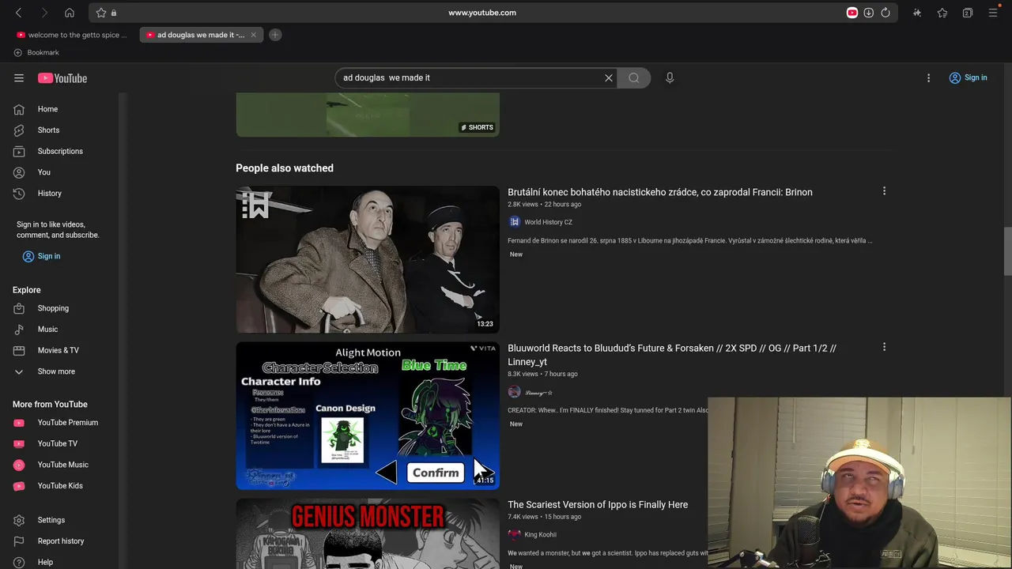Open the Bluuworld Reacts video thumbnail
The height and width of the screenshot is (569, 1012).
(x=368, y=416)
